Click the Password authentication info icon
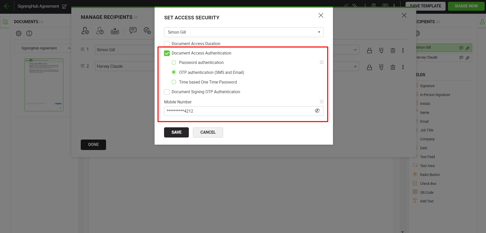This screenshot has width=486, height=233. [x=321, y=62]
